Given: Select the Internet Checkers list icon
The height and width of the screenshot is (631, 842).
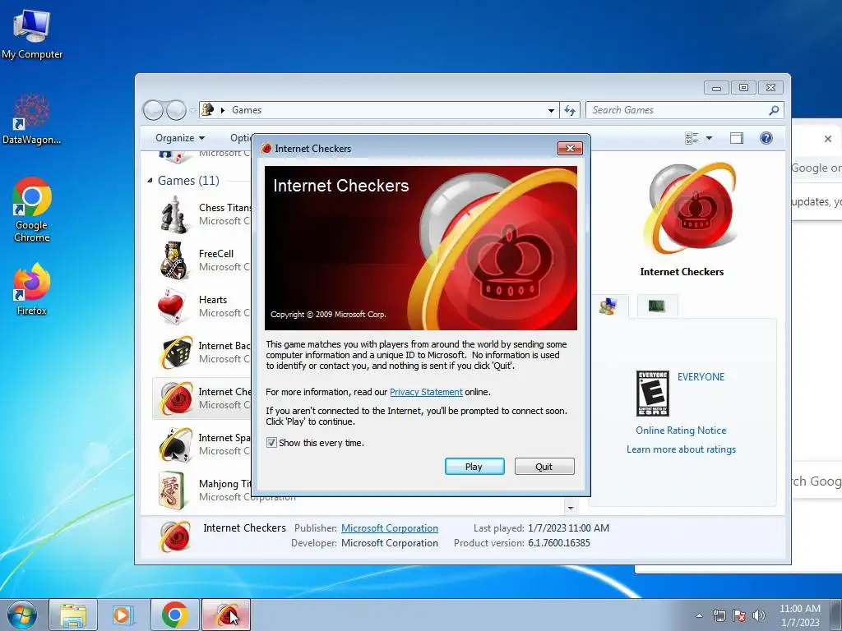Looking at the screenshot, I should pos(176,398).
